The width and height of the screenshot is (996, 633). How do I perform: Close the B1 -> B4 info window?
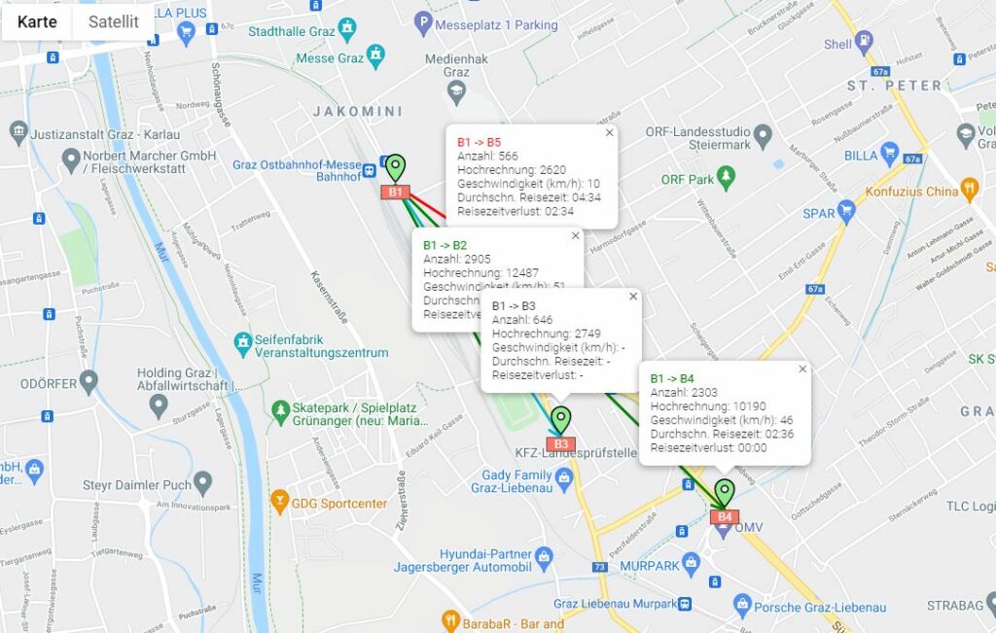click(x=802, y=369)
